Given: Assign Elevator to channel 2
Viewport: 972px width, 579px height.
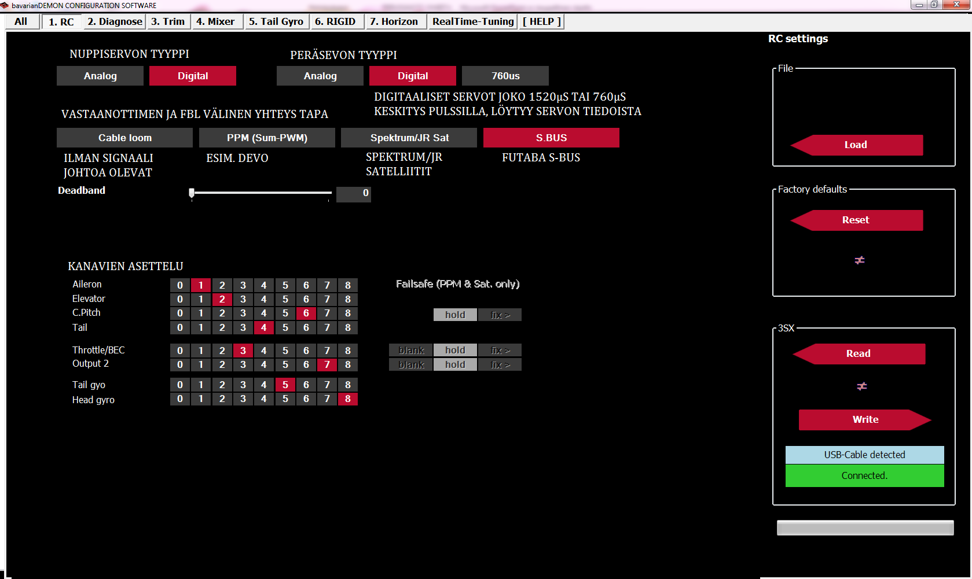Looking at the screenshot, I should click(x=222, y=299).
